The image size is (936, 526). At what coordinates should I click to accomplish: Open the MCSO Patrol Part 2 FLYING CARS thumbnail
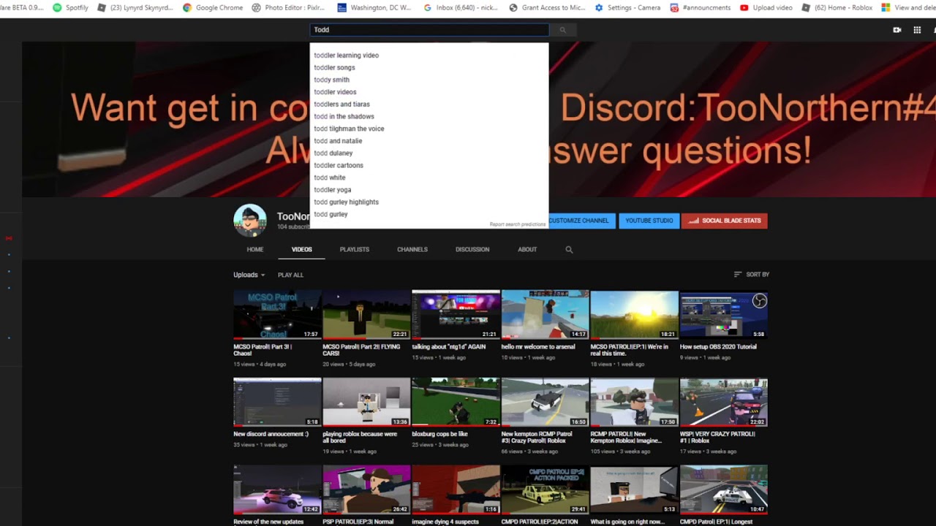[x=366, y=315]
